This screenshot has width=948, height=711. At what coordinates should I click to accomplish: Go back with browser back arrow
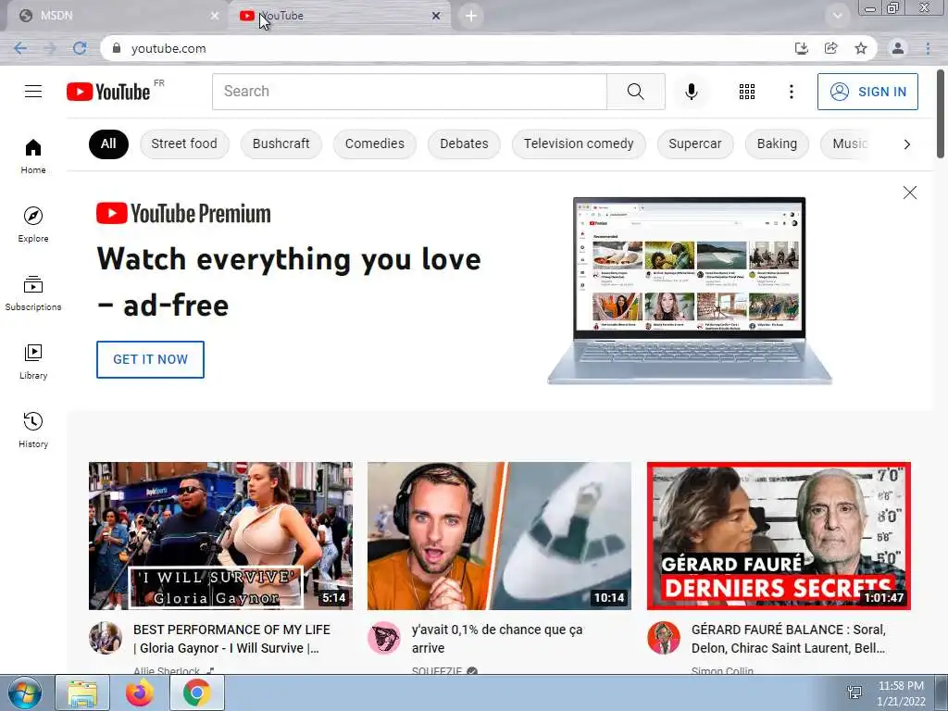pyautogui.click(x=20, y=48)
